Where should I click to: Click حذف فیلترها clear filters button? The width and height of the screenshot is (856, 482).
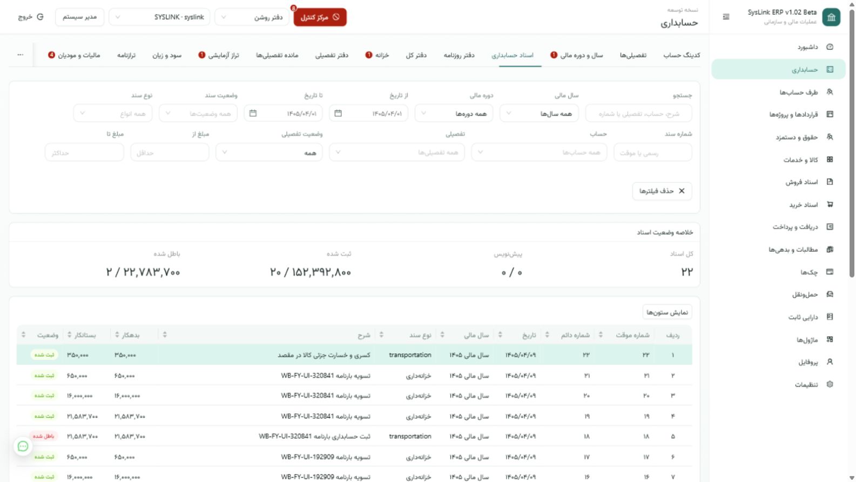[x=662, y=191]
